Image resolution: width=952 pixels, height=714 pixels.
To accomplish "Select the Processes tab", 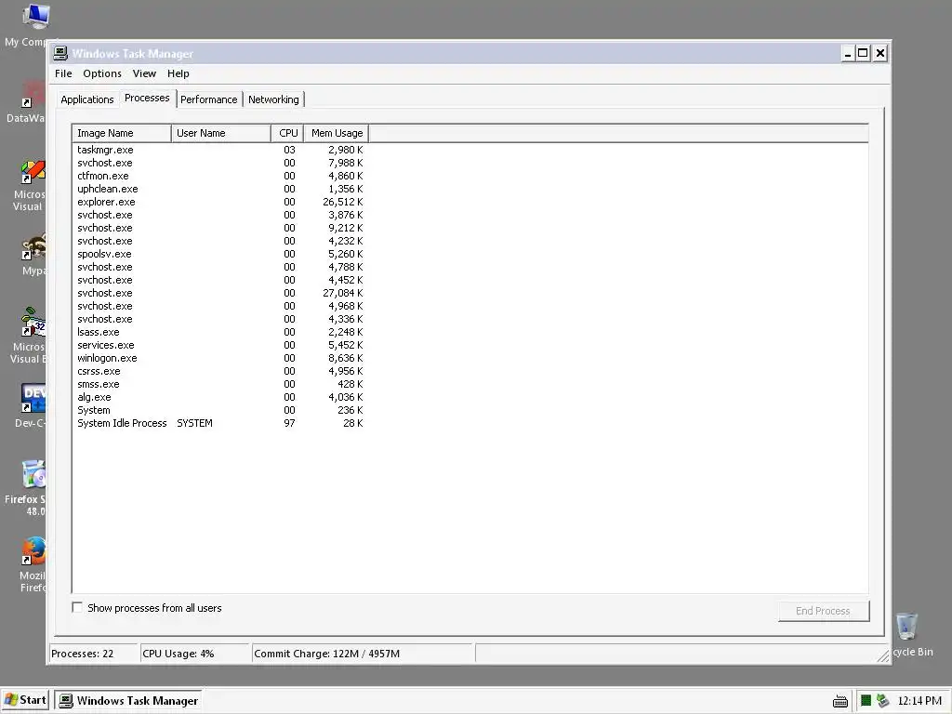I will [147, 98].
